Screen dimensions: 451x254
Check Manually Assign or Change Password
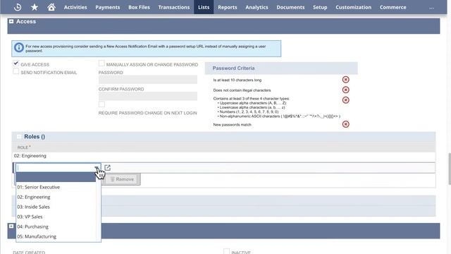coord(101,64)
